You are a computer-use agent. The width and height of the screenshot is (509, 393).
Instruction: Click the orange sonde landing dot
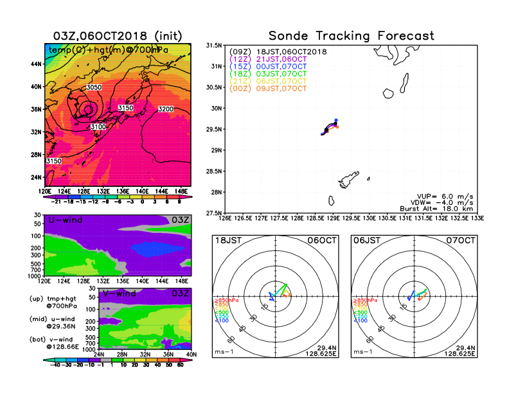click(337, 127)
